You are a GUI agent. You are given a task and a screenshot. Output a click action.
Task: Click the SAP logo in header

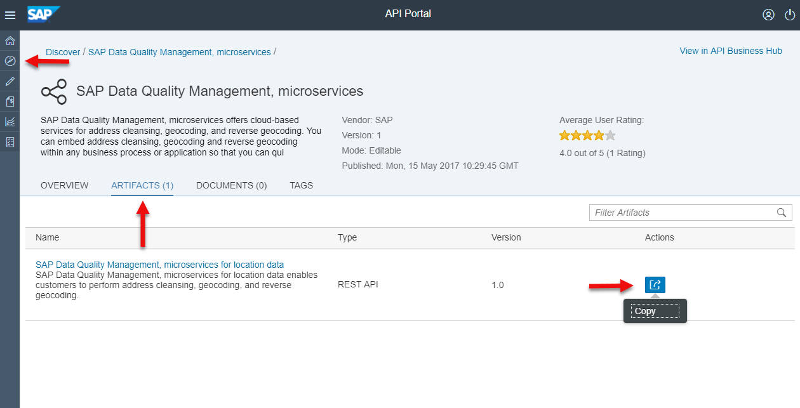[44, 14]
